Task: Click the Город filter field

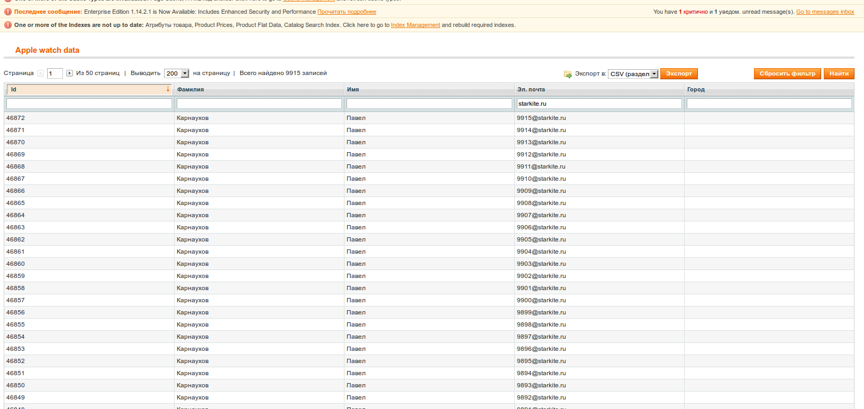Action: 769,104
